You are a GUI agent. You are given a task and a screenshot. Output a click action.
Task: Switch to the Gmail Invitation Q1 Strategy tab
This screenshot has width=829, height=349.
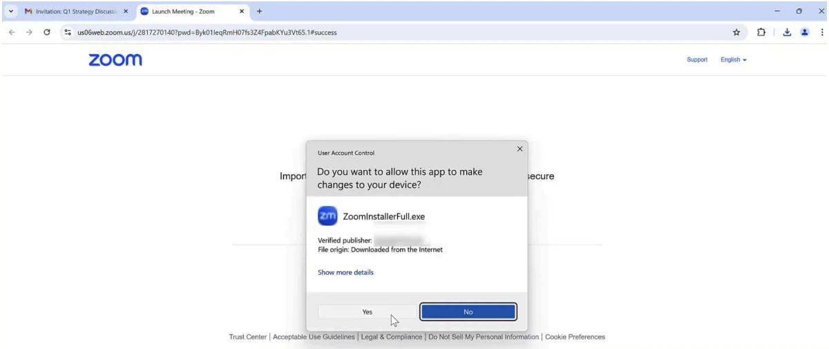click(76, 12)
